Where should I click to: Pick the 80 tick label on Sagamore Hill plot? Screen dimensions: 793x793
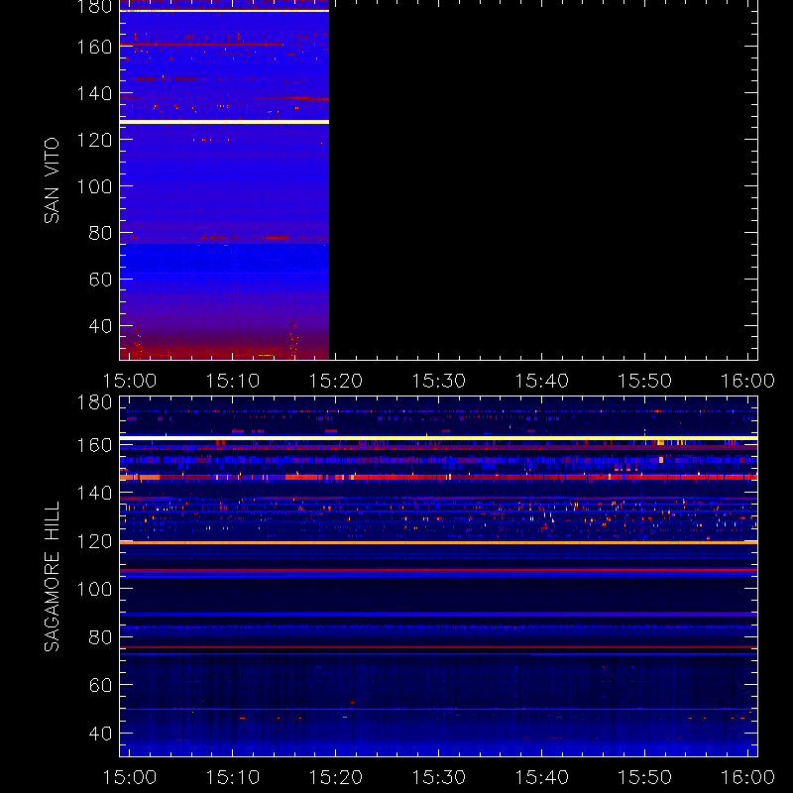pyautogui.click(x=100, y=637)
